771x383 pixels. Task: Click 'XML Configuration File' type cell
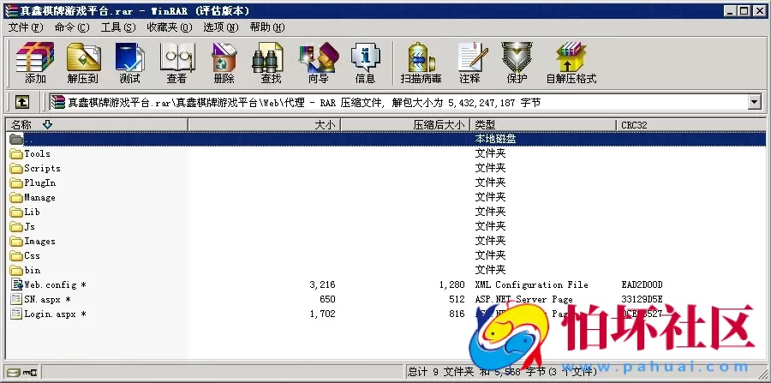pos(531,284)
